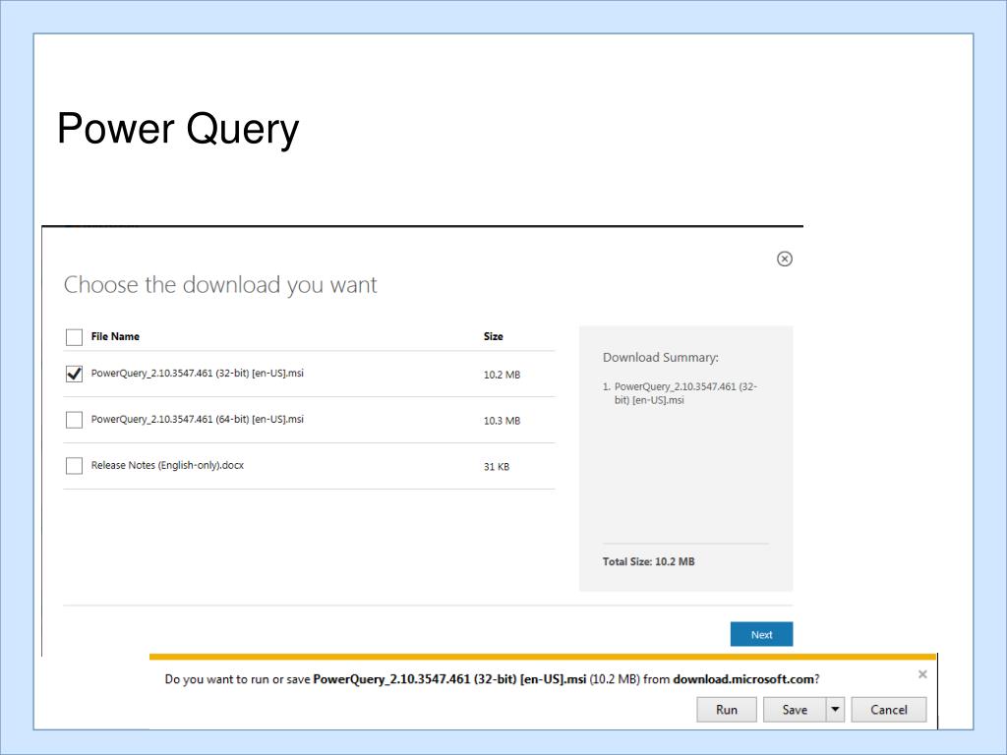Click Release Notes (English-only).docx text

167,465
